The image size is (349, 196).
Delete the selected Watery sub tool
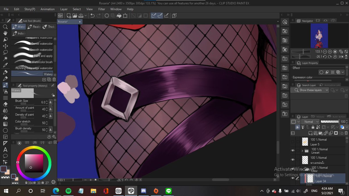click(x=54, y=79)
